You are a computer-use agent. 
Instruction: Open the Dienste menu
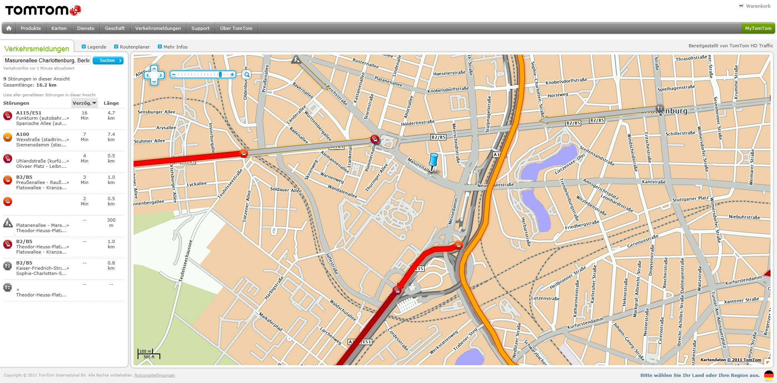point(86,28)
